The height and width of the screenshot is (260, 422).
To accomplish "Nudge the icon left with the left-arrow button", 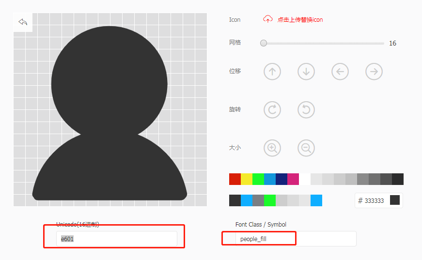I will click(340, 72).
